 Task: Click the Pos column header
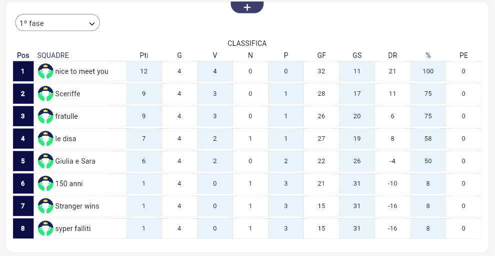click(23, 55)
